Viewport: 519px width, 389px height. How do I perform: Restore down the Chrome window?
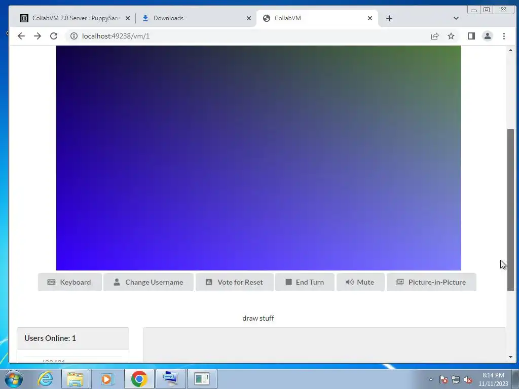pyautogui.click(x=487, y=10)
